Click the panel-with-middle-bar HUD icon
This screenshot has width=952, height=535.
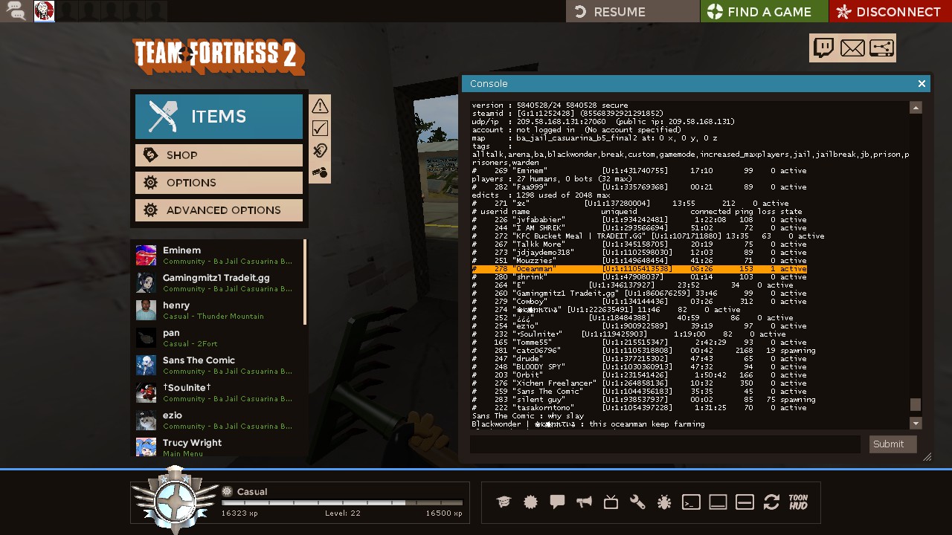tap(744, 502)
